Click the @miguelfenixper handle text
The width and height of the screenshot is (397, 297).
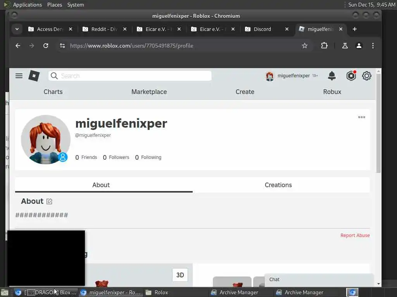(93, 135)
